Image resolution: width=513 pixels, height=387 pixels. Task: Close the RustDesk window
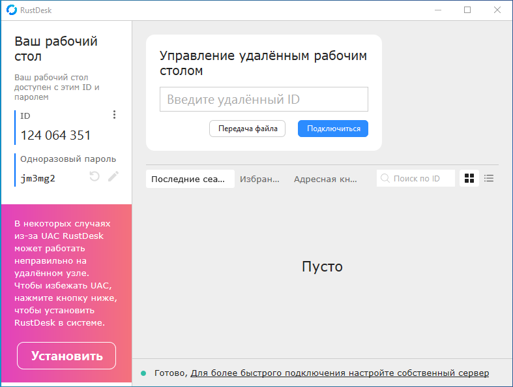click(497, 10)
